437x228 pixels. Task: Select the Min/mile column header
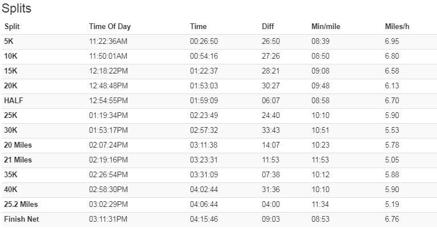click(x=326, y=26)
